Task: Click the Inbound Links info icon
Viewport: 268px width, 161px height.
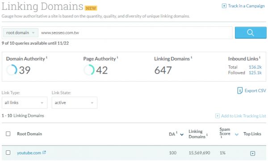Action: (x=260, y=58)
